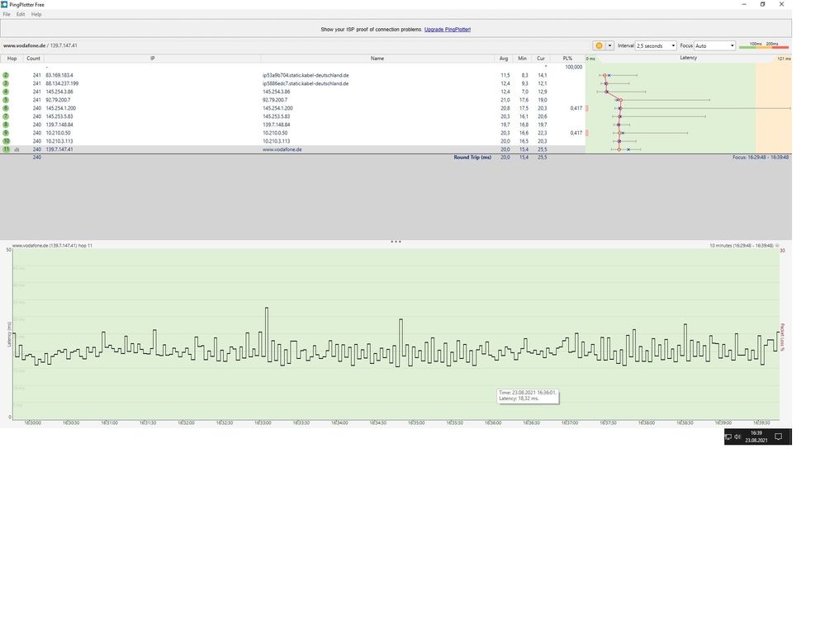Viewport: 825px width, 618px height.
Task: Click the IP cell 10.210.3.113
Action: (59, 141)
